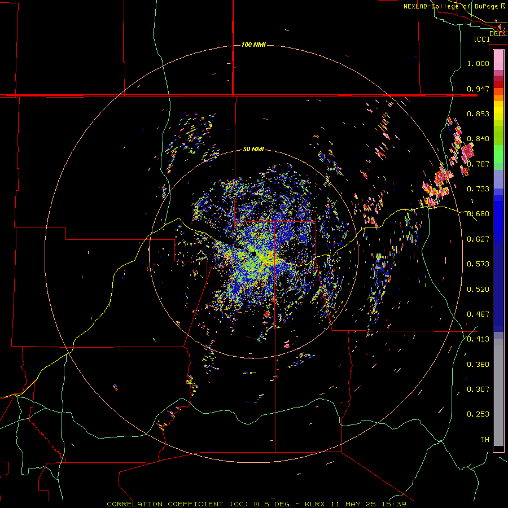Viewport: 508px width, 508px height.
Task: Click the bright green segment of color bar
Action: (x=498, y=154)
